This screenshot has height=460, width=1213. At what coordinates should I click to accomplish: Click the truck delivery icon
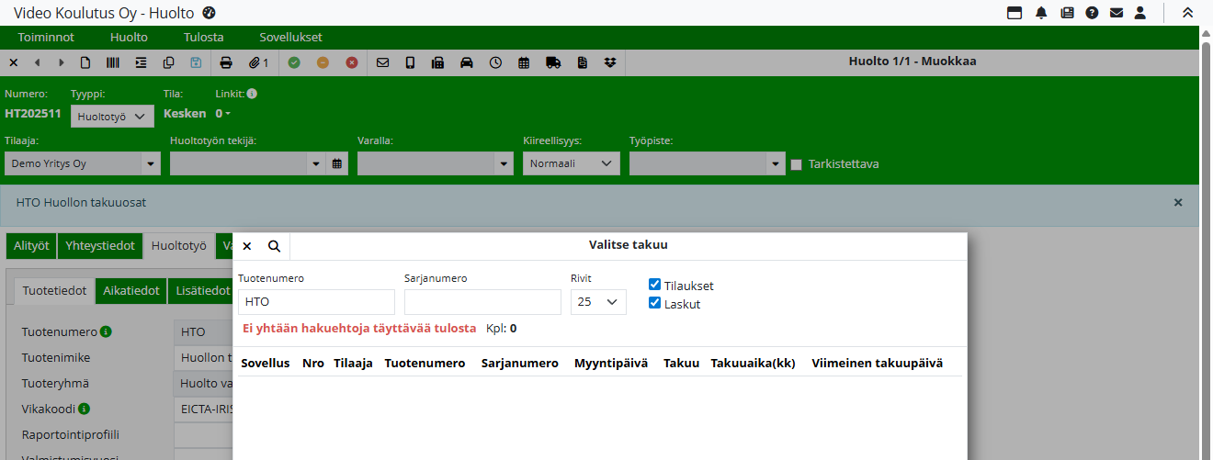pos(552,62)
